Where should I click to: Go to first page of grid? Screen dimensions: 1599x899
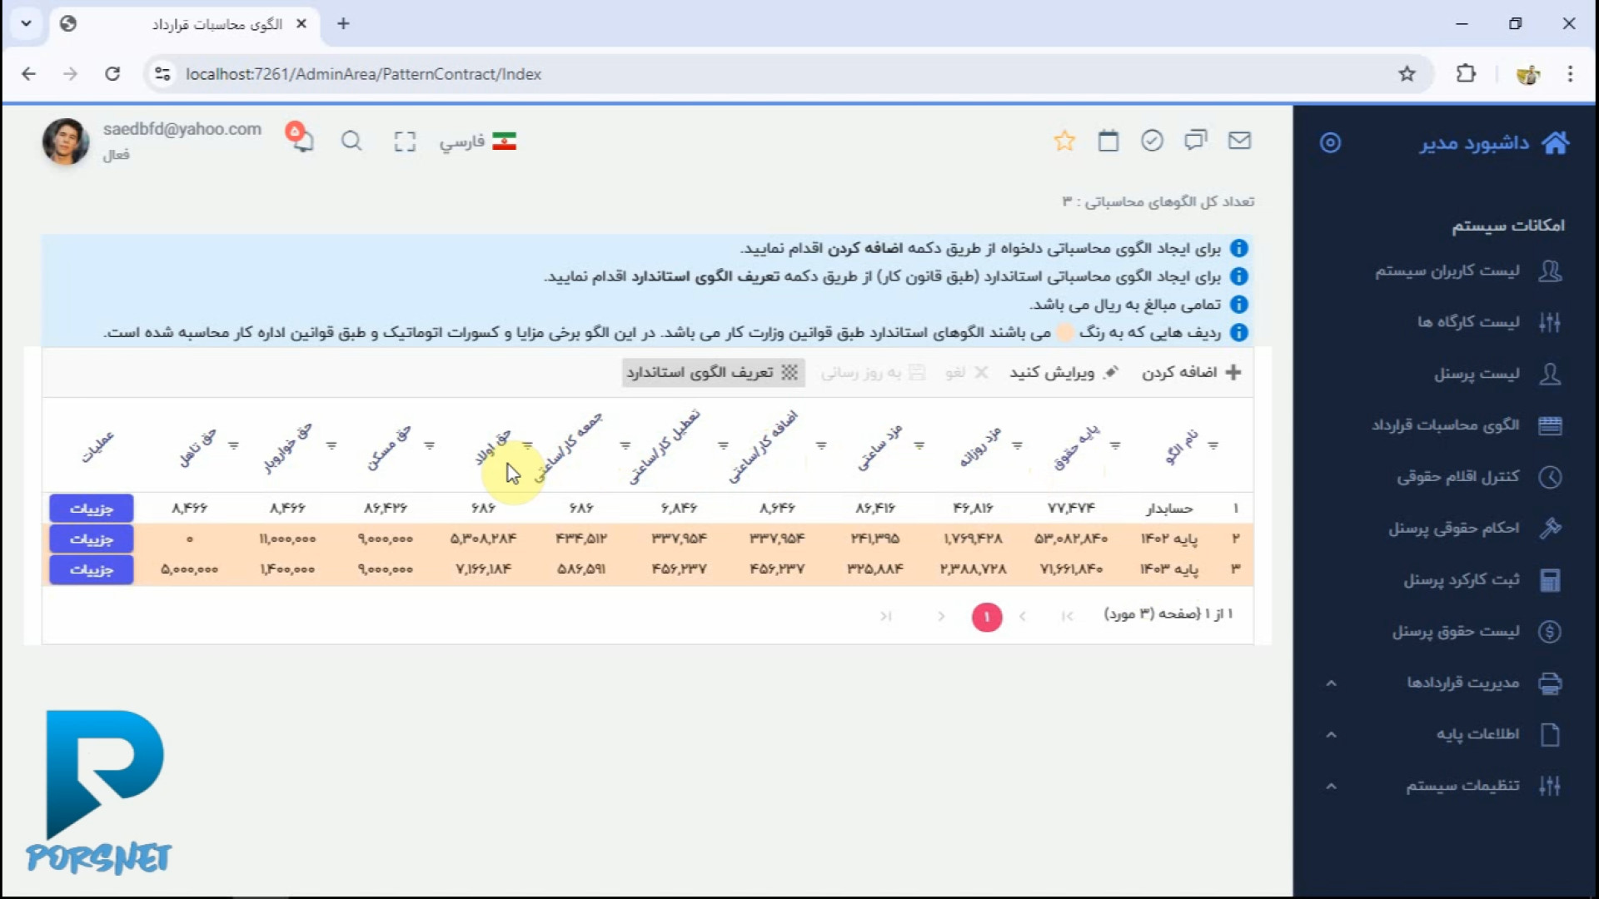pyautogui.click(x=1068, y=617)
